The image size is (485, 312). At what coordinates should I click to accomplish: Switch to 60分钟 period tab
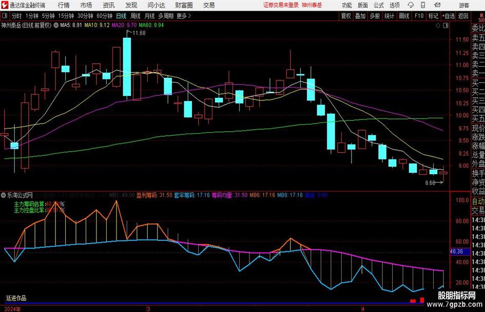tap(104, 16)
